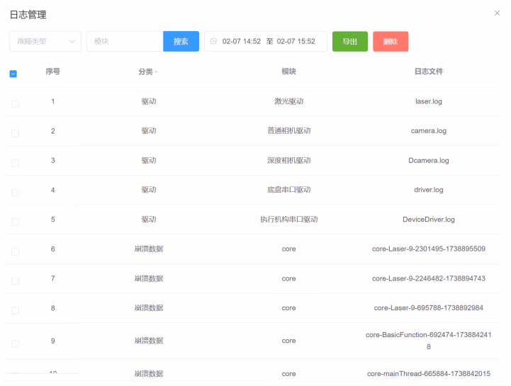Select end time 02-07 15:52
511x386 pixels.
296,41
